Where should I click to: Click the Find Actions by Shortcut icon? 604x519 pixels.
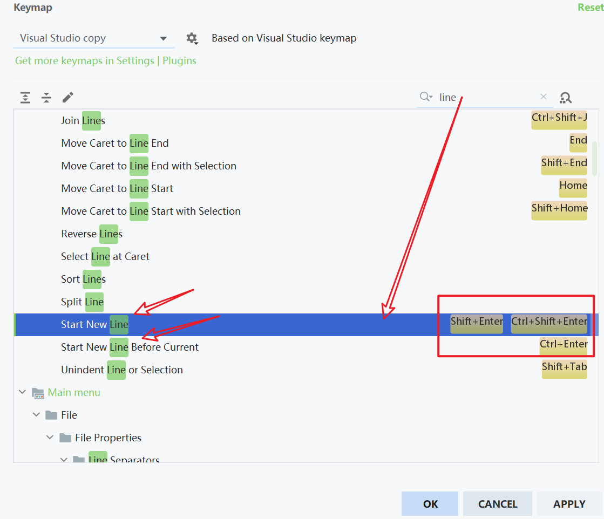pos(566,98)
